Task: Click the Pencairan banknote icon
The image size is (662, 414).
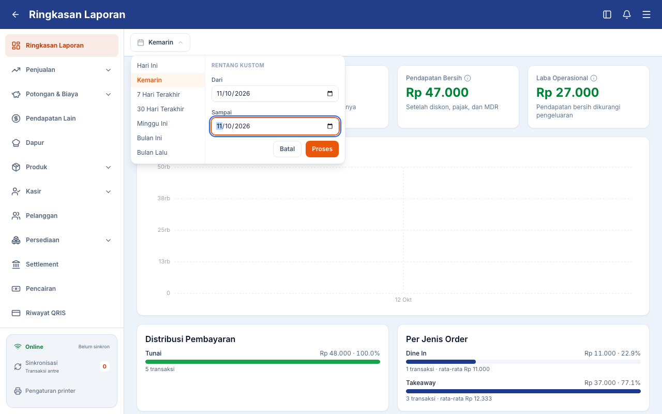Action: [x=16, y=289]
